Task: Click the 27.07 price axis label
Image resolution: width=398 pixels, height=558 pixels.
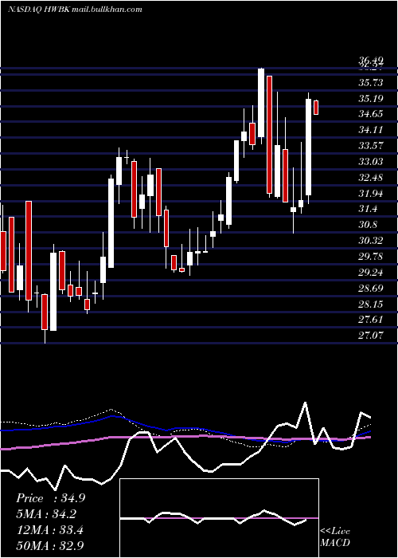Action: pos(370,336)
